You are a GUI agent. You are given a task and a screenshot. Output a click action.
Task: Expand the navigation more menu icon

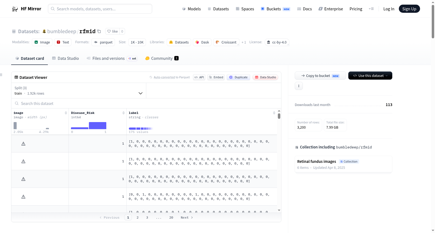coord(371,9)
